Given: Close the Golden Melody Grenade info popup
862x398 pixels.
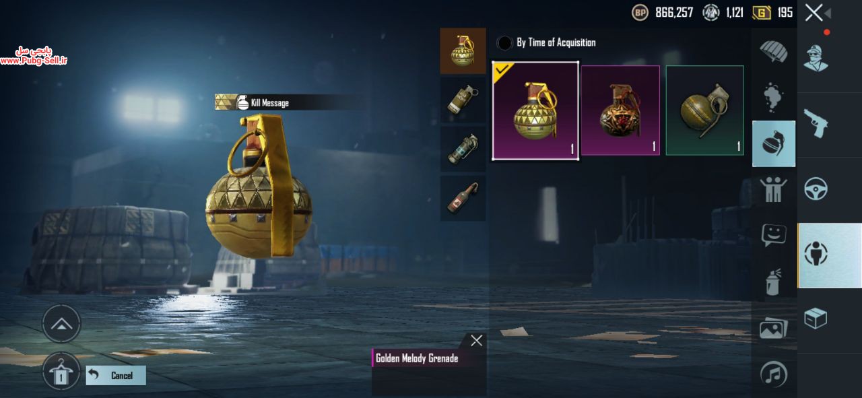Looking at the screenshot, I should (477, 341).
